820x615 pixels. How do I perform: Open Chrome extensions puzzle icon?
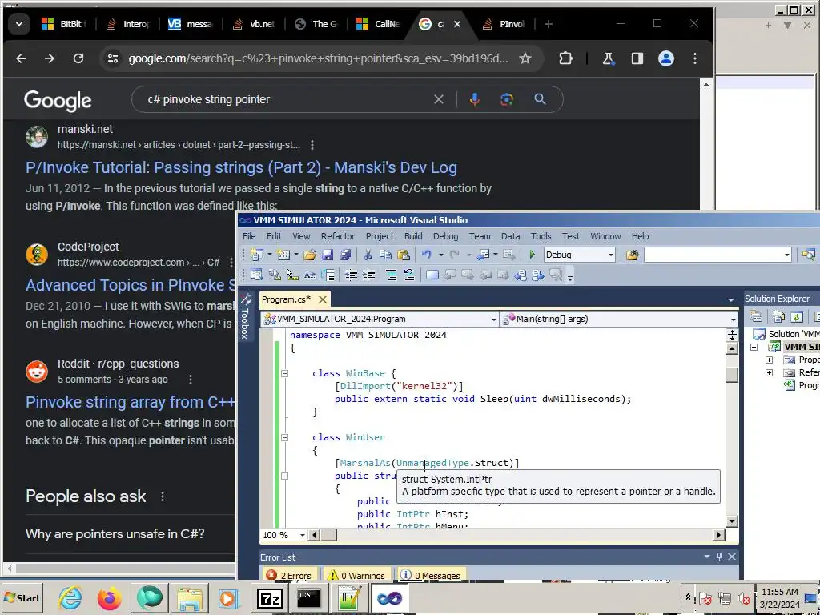pyautogui.click(x=565, y=58)
